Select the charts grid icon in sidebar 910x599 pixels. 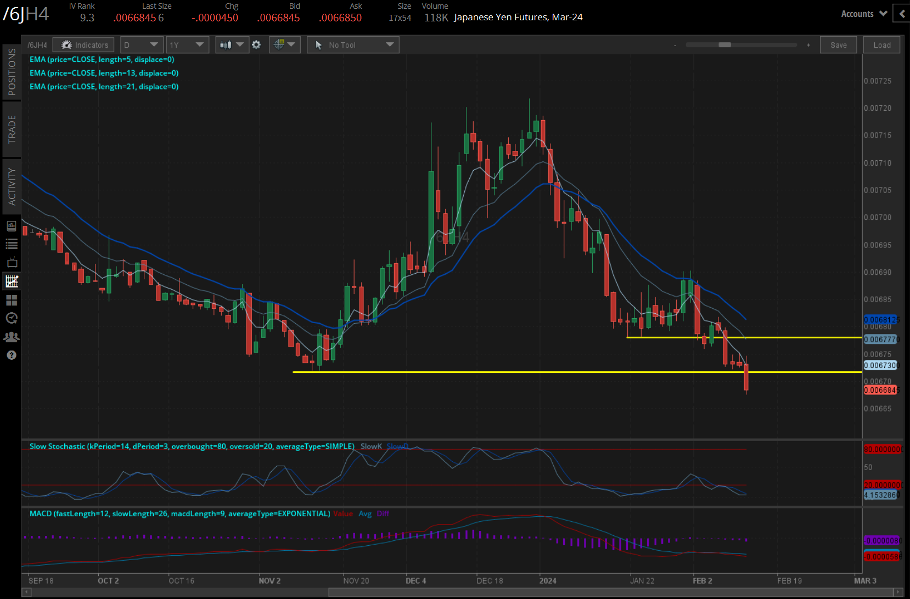point(12,281)
